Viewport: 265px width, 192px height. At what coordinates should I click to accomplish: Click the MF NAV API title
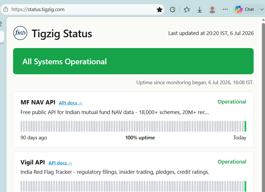(x=38, y=102)
